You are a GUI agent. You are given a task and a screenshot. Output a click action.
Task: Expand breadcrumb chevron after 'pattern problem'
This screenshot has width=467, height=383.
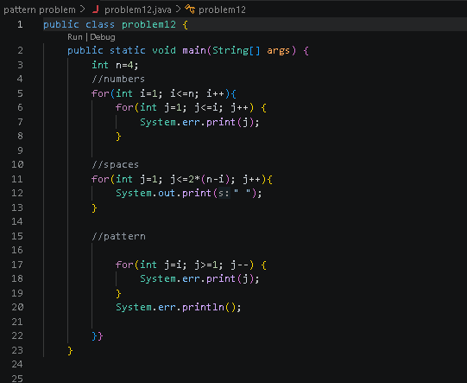[x=83, y=10]
